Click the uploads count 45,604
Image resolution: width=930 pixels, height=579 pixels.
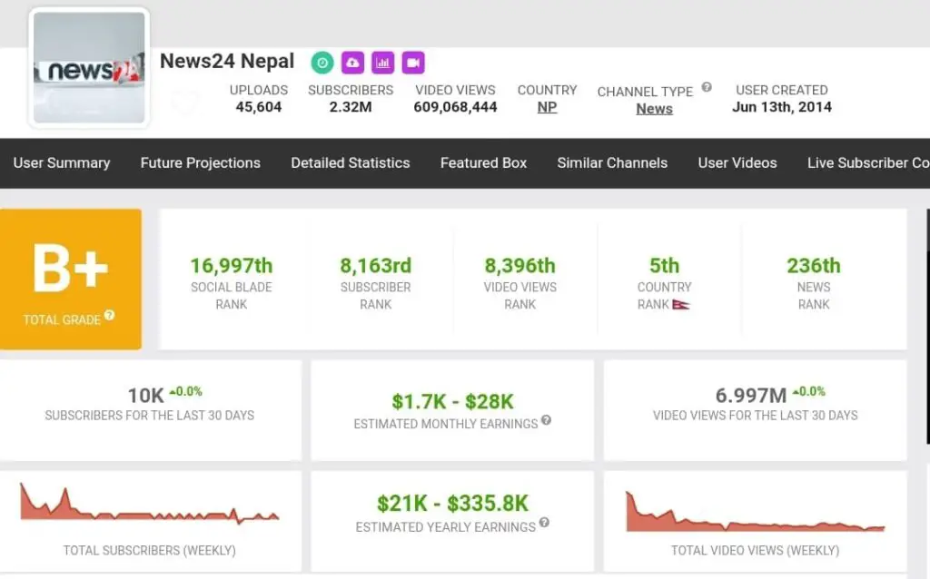(259, 107)
